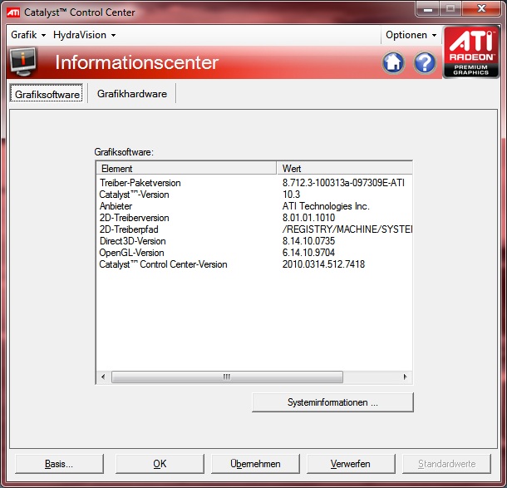Click the value 10.3
This screenshot has height=488, width=507.
point(292,195)
